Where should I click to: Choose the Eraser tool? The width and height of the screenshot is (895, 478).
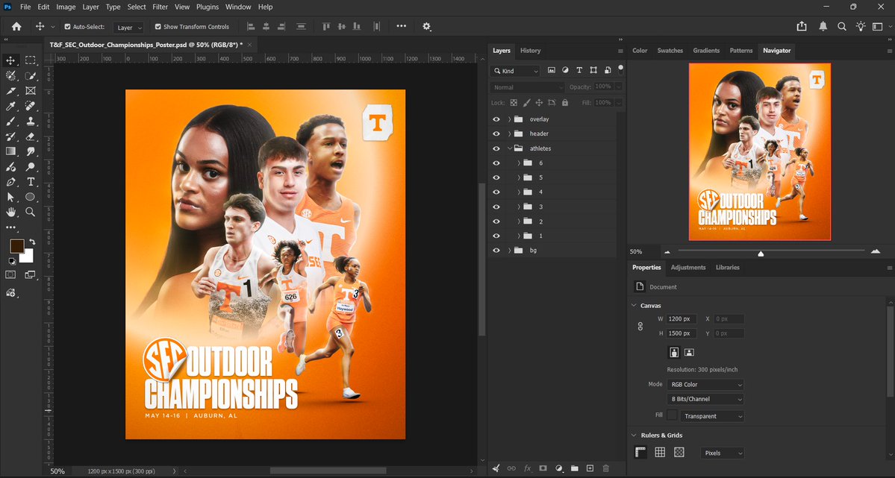[31, 137]
